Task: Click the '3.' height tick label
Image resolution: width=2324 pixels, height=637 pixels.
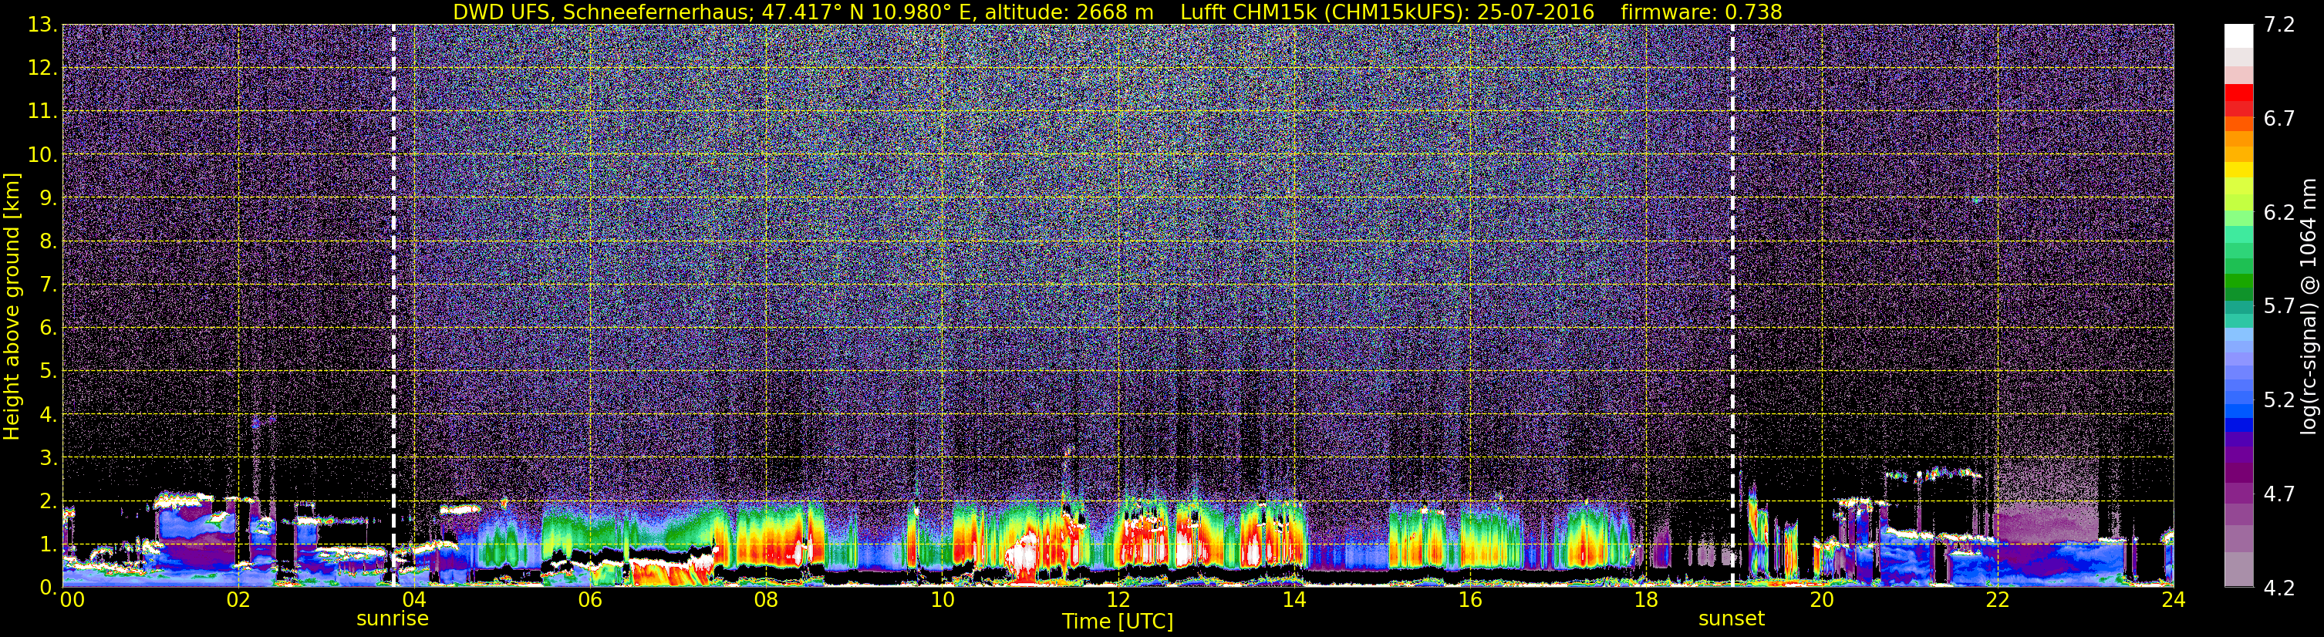Action: click(49, 458)
